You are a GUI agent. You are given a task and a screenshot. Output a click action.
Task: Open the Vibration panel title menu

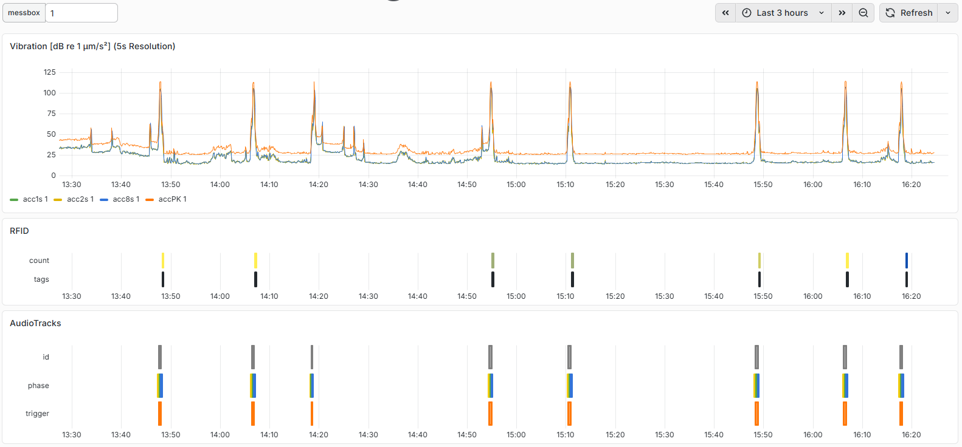coord(92,46)
